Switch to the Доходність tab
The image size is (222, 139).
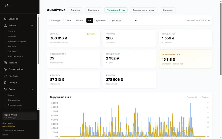(94, 10)
